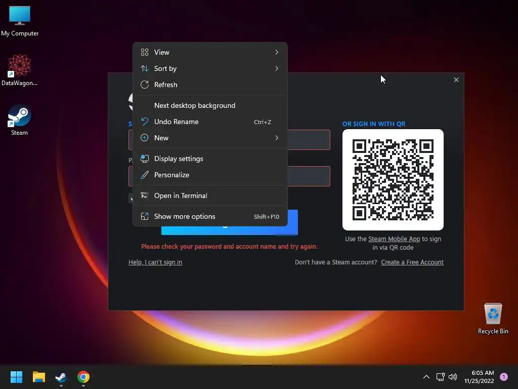Show hidden system tray icons
The width and height of the screenshot is (518, 389).
click(426, 377)
